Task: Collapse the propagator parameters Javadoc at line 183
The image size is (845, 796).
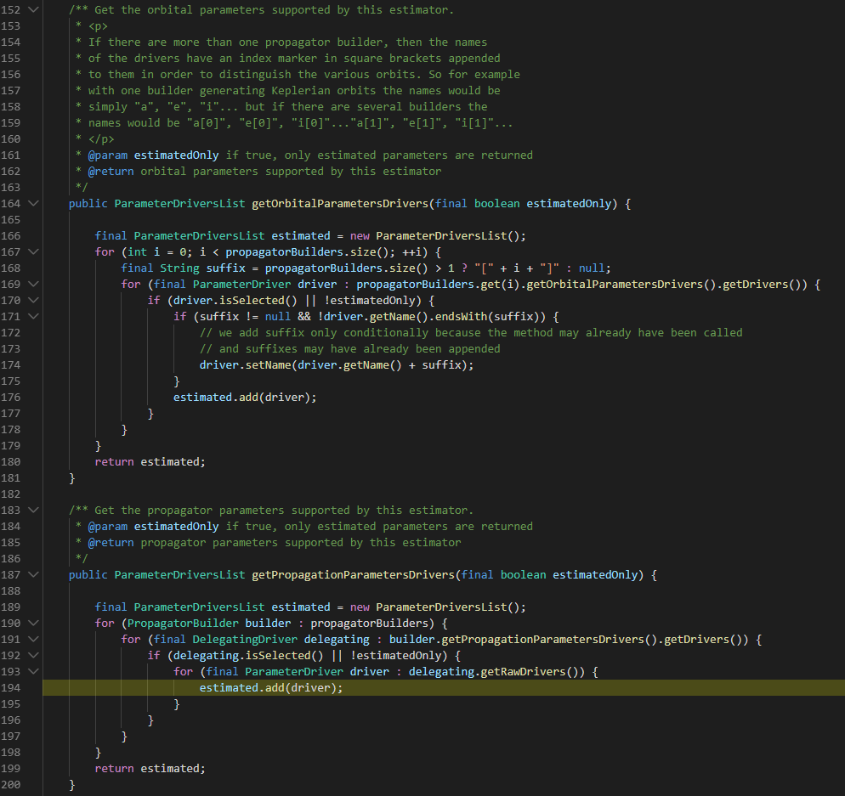Action: click(33, 510)
